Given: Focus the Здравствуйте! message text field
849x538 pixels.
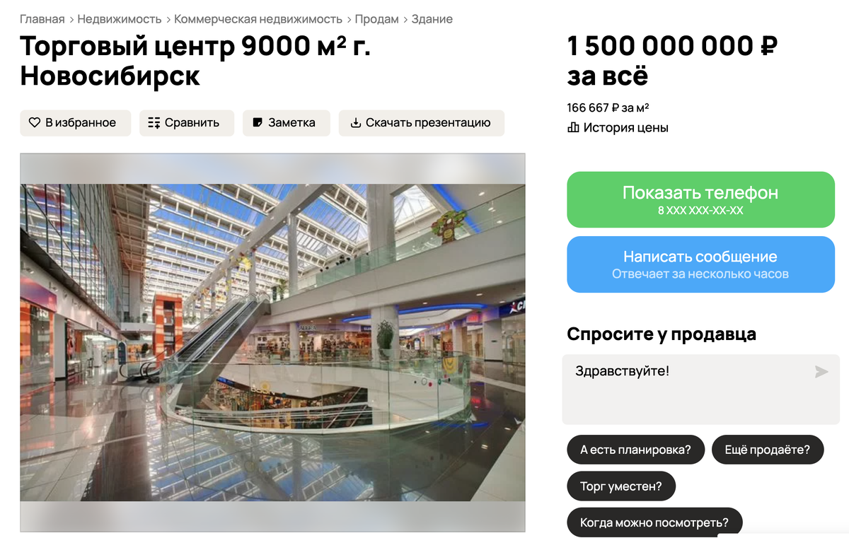Looking at the screenshot, I should coord(701,390).
